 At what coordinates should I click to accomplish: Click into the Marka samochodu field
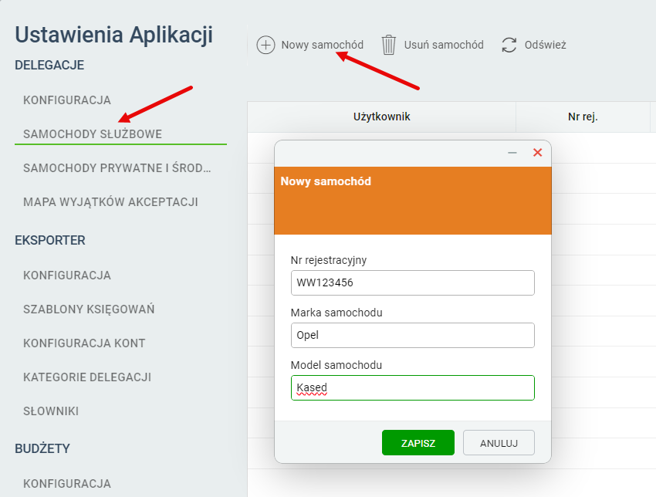(x=413, y=335)
